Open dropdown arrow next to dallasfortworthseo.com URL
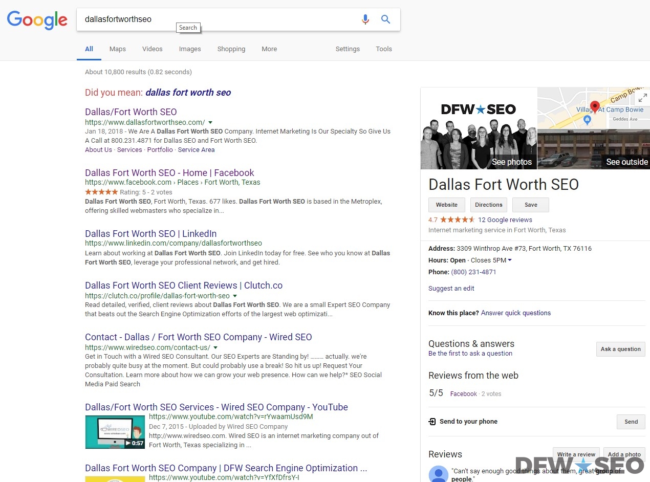650x482 pixels. click(x=210, y=122)
